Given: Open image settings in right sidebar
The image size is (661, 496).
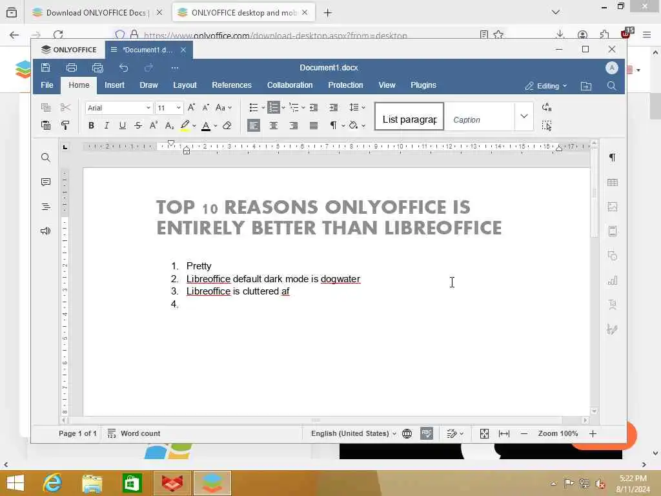Looking at the screenshot, I should coord(613,207).
